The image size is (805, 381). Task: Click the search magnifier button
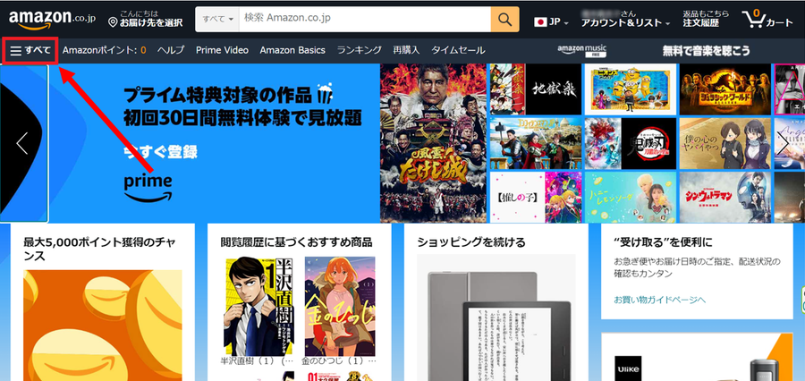coord(504,20)
